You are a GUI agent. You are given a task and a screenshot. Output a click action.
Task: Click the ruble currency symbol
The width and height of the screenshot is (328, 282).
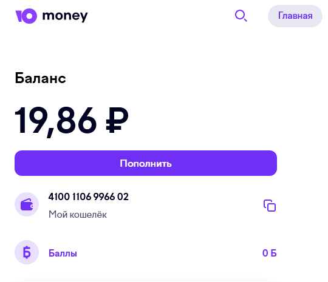(x=117, y=120)
